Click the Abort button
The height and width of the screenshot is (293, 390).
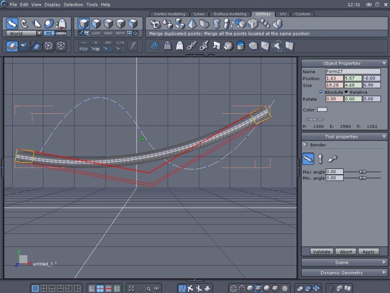[346, 251]
